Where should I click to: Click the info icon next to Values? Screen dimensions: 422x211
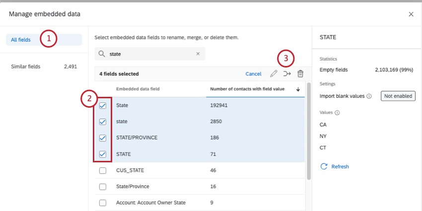pos(338,113)
